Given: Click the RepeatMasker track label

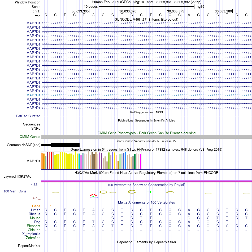Looking at the screenshot, I should coord(29,246).
